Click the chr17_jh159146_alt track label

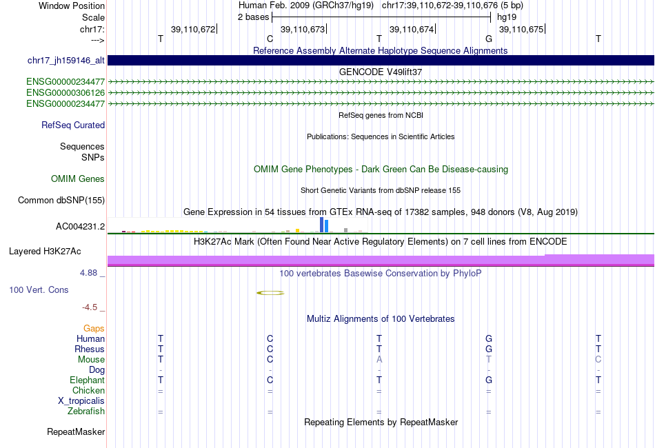click(66, 61)
